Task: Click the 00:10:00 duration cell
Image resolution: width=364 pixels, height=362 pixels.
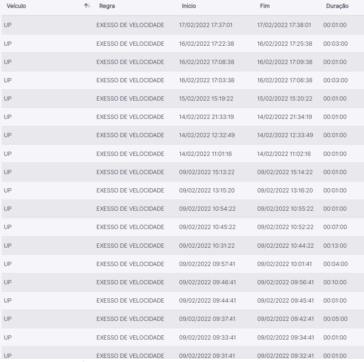Action: pos(335,282)
